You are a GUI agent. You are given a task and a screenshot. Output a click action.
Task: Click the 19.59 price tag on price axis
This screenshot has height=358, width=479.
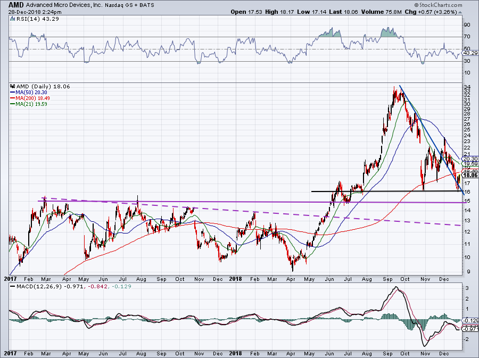(470, 164)
